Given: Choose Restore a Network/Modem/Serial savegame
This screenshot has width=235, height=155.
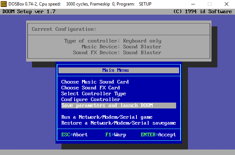Looking at the screenshot, I should point(118,123).
